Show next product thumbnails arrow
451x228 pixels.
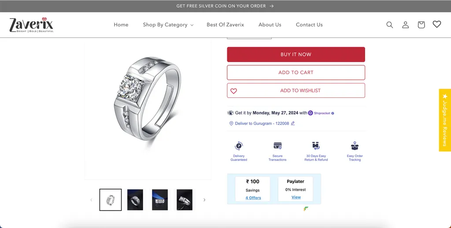tap(204, 200)
